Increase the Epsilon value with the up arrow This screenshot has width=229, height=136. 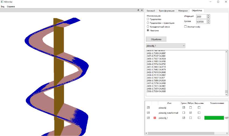tap(208, 21)
